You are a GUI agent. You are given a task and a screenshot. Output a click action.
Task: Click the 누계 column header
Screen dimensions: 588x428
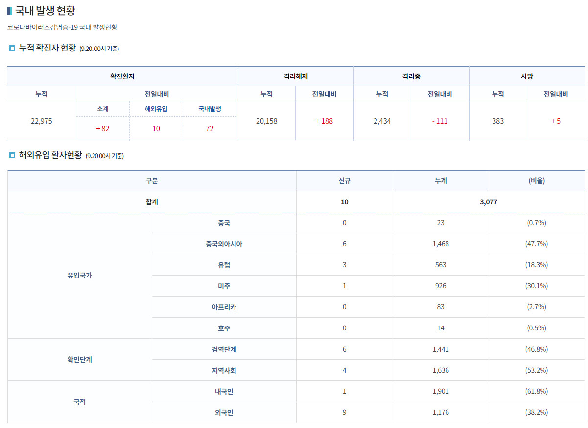pyautogui.click(x=441, y=181)
